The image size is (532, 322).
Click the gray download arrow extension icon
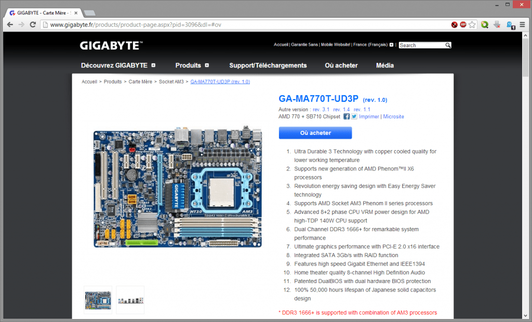coord(497,24)
